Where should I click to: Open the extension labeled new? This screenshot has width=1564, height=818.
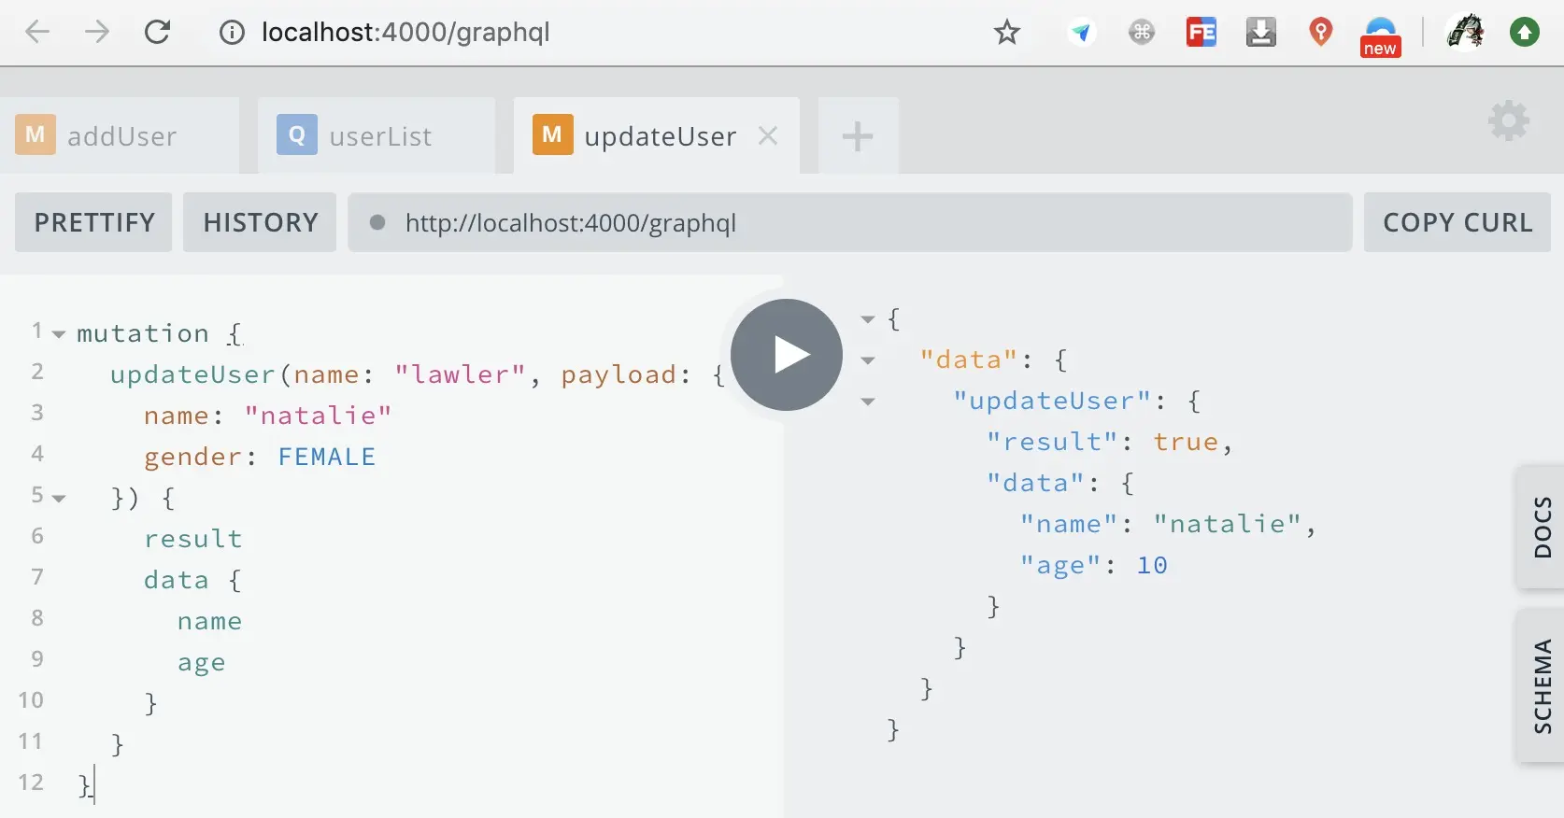pos(1381,37)
